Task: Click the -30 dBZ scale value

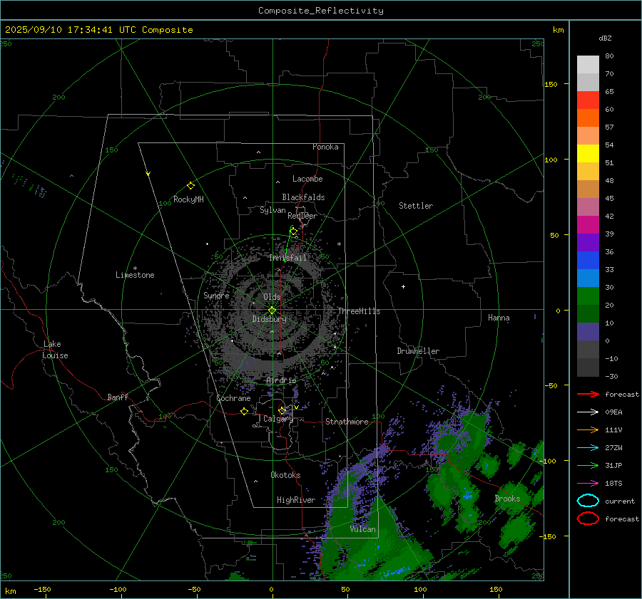Action: click(611, 376)
